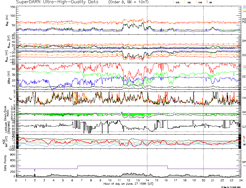Screen dimensions: 246x188
Task: Select the red 5% legend entry
Action: click(210, 2)
